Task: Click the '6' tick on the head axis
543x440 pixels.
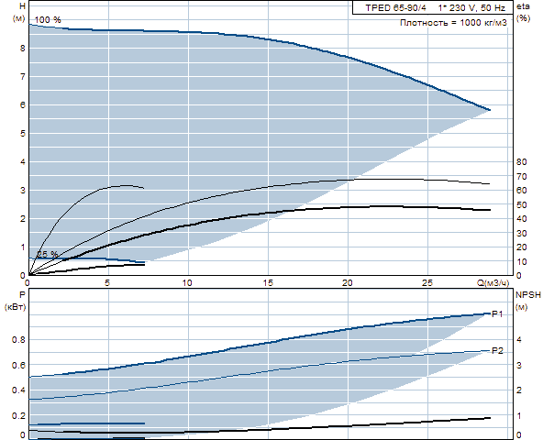Action: tap(23, 104)
